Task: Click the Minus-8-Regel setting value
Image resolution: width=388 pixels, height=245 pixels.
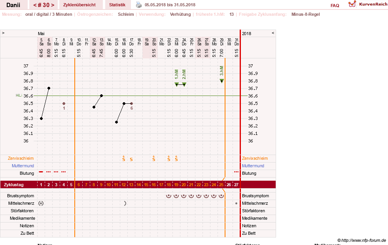Action: [305, 14]
